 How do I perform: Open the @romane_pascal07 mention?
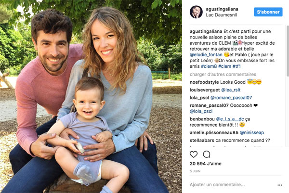231,98
